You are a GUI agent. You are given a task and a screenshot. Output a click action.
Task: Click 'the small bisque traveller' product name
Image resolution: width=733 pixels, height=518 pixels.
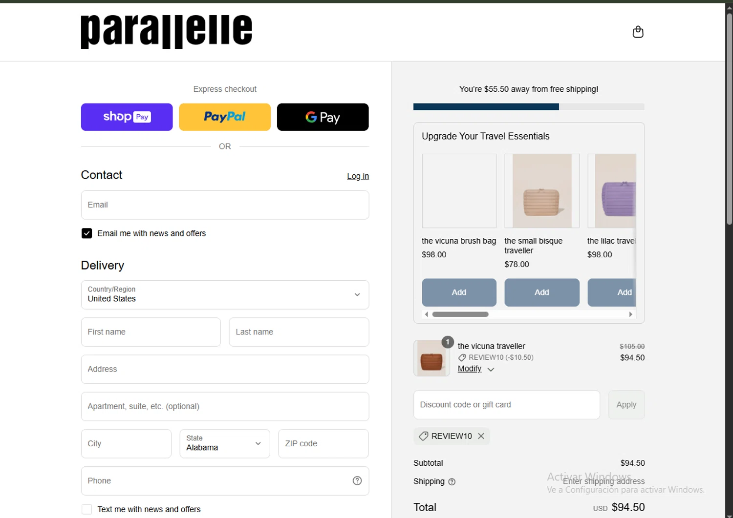point(533,246)
